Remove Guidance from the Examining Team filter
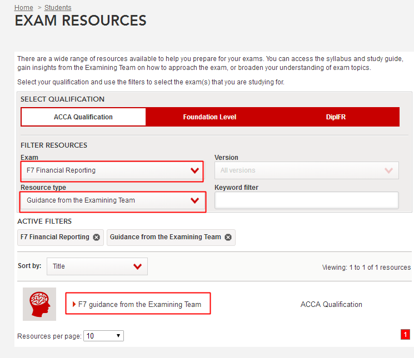This screenshot has width=414, height=358. coord(228,237)
